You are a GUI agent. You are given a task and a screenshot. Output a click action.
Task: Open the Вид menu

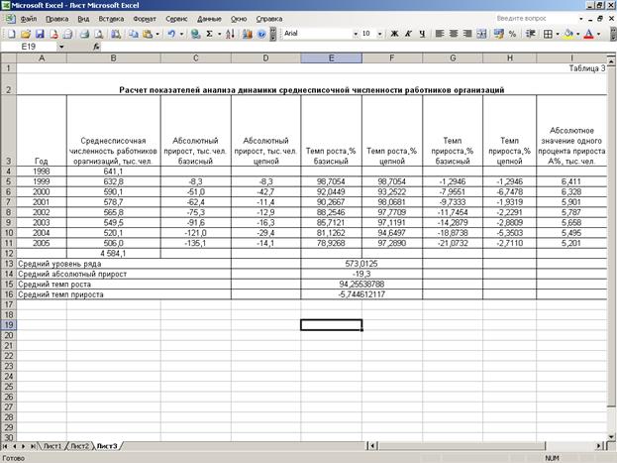pos(83,19)
